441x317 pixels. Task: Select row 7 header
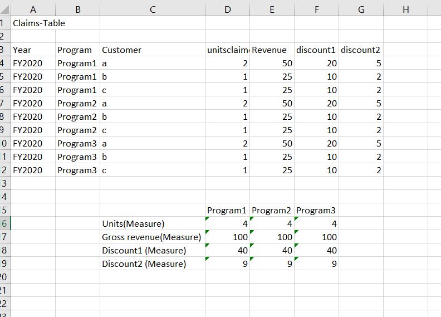(5, 103)
